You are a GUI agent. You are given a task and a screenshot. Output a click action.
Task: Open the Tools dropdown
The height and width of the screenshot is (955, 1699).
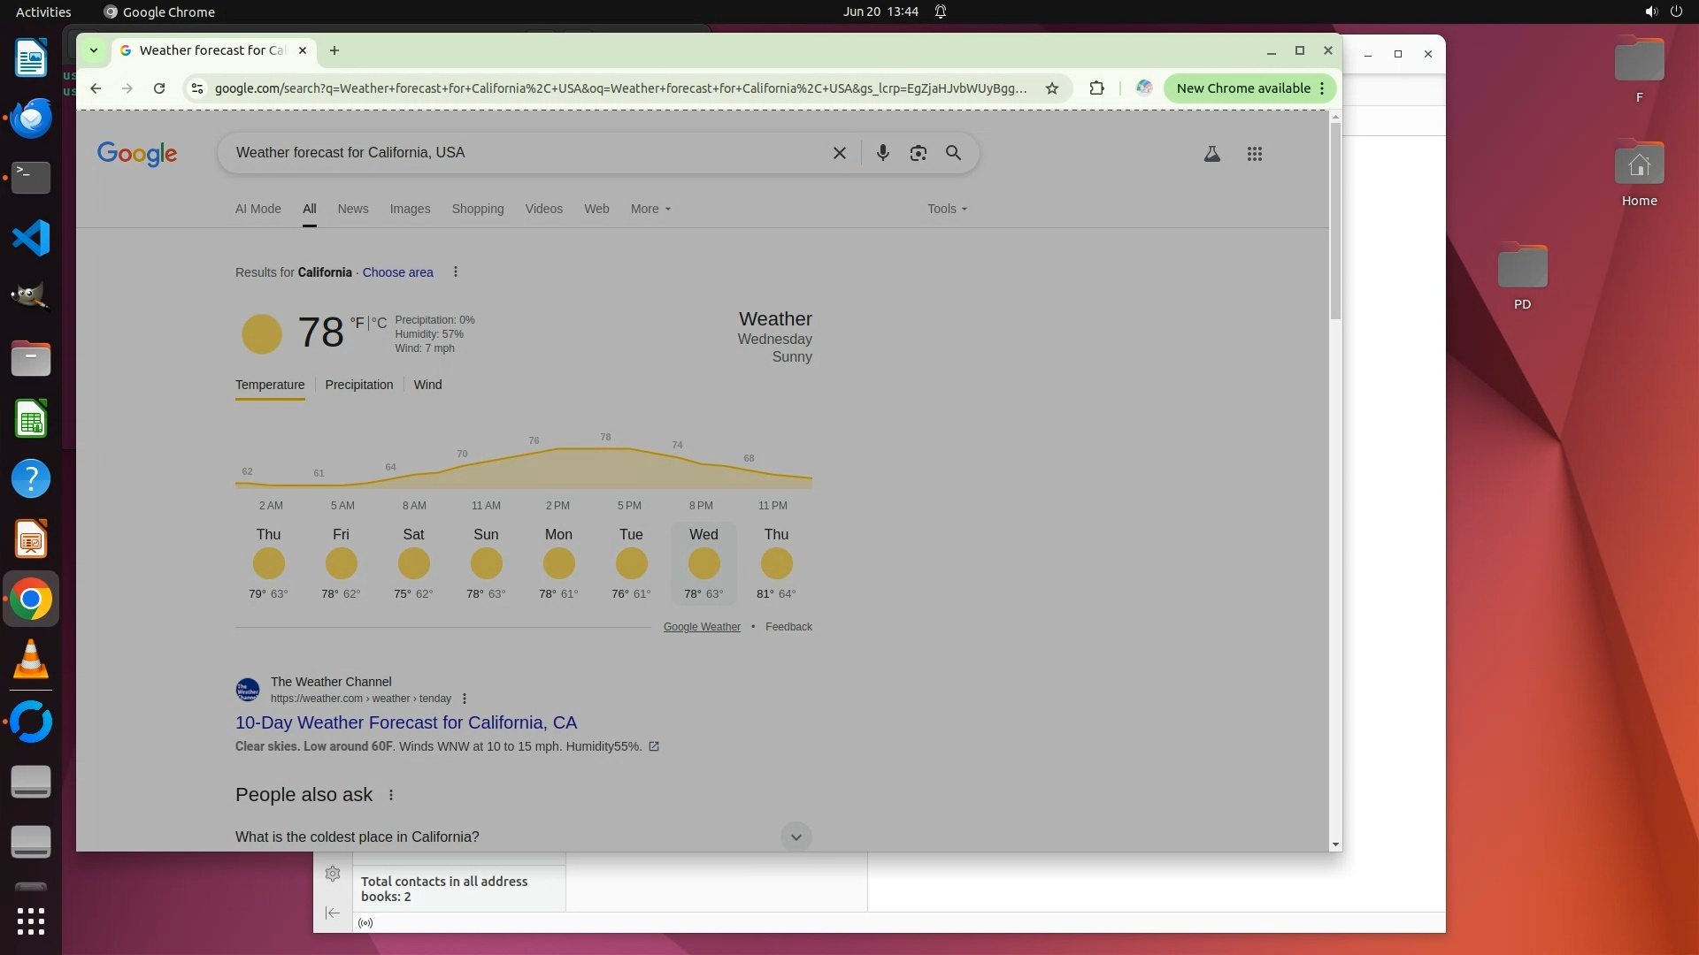pyautogui.click(x=947, y=209)
